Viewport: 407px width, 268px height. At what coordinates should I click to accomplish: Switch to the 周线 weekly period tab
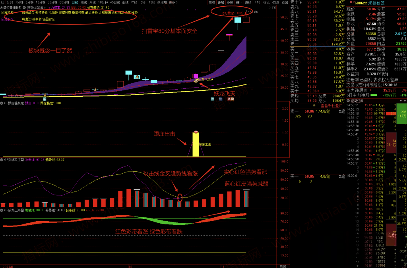click(x=83, y=2)
